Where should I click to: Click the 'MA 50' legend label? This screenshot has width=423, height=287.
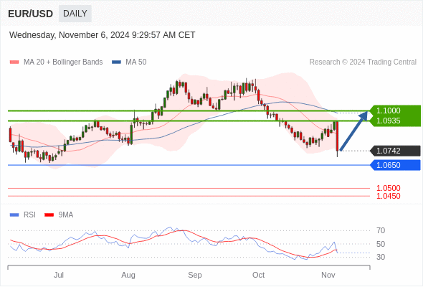pos(136,62)
